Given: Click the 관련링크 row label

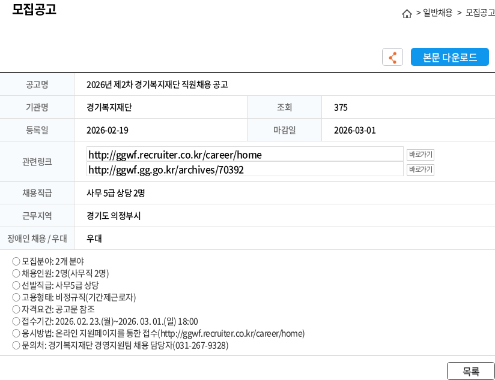Looking at the screenshot, I should coord(37,162).
